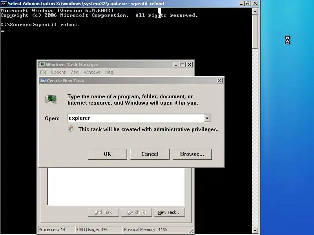Click the Processes: 19 status entry

57,230
